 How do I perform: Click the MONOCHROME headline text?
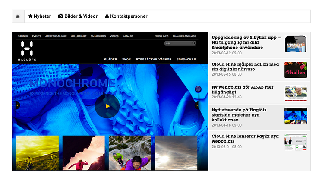(73, 83)
